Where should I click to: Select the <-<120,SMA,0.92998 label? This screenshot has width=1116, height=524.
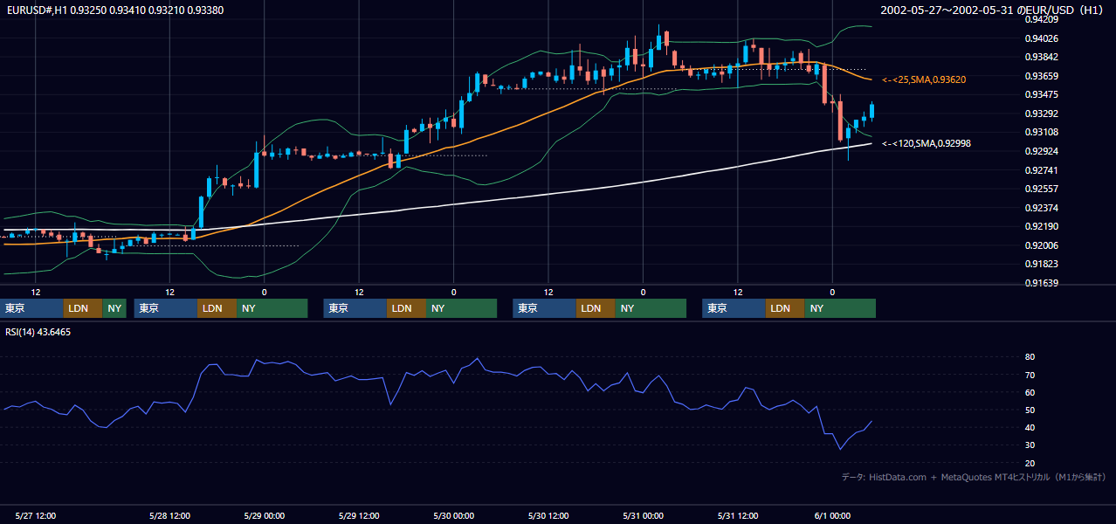(926, 143)
